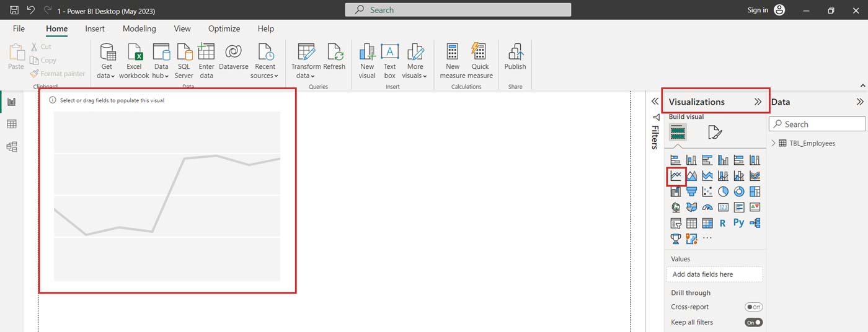Image resolution: width=868 pixels, height=332 pixels.
Task: Click the Refresh button
Action: [x=334, y=58]
